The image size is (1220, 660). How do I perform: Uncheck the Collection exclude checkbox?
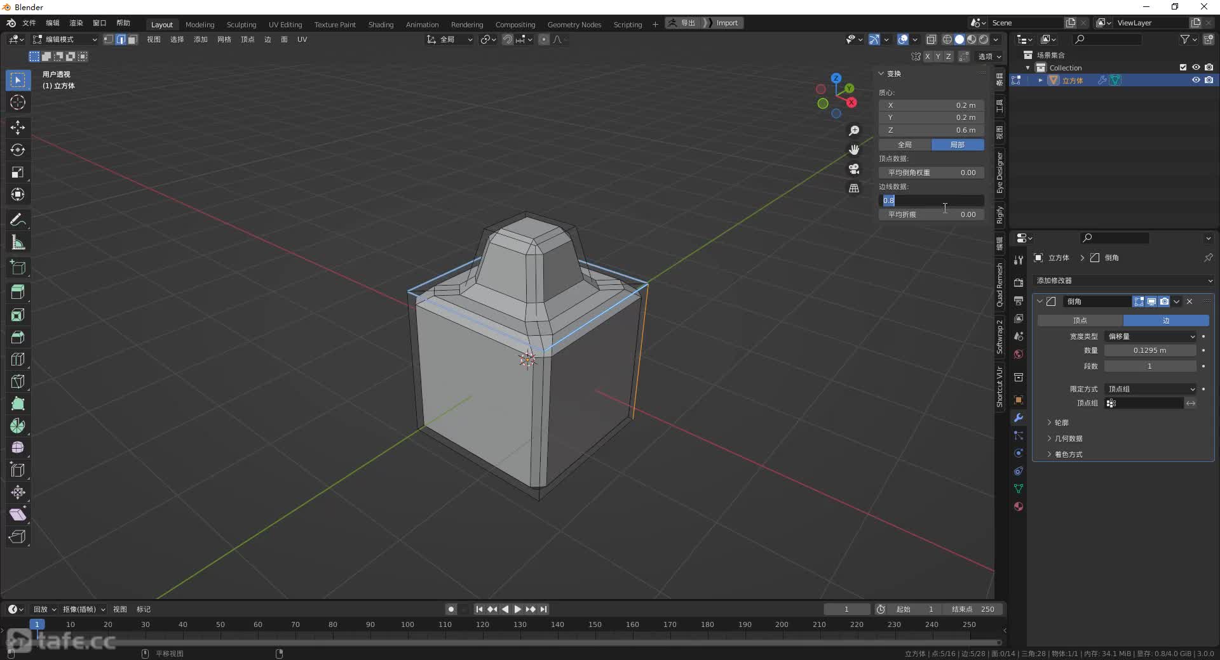(1183, 67)
